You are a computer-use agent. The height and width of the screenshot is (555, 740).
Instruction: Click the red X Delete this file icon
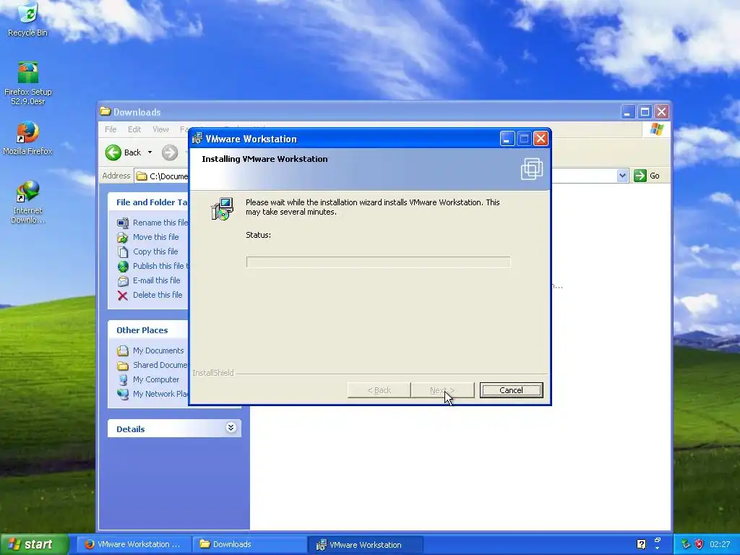point(123,296)
